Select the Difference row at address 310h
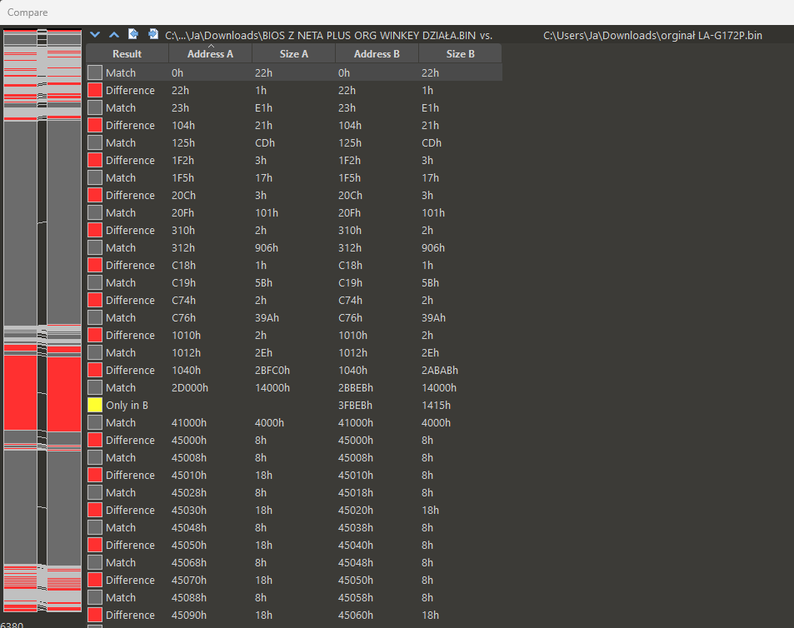Viewport: 794px width, 628px height. [294, 230]
